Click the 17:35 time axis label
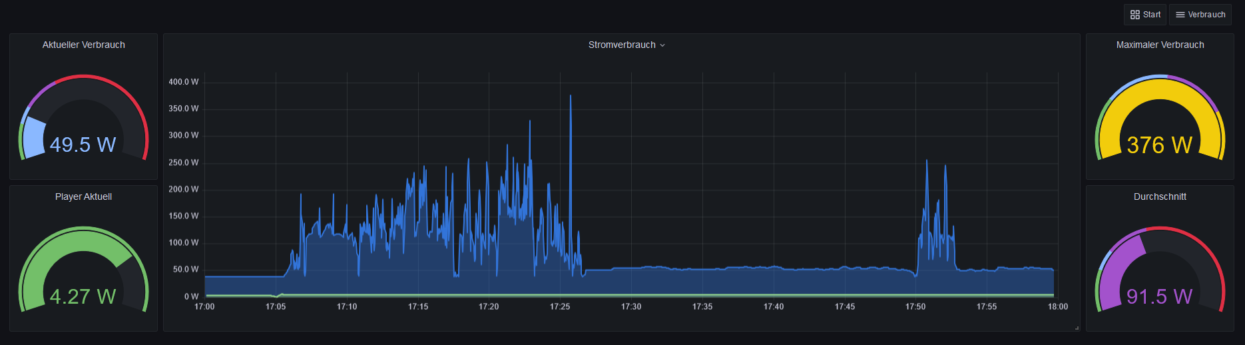 coord(702,306)
